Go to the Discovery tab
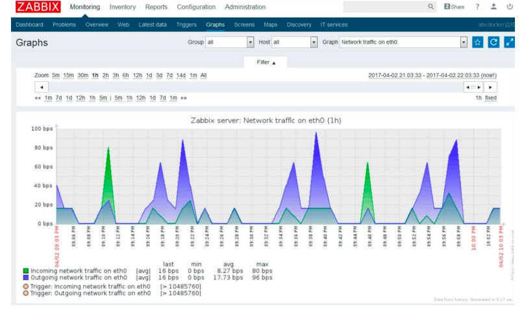Image resolution: width=524 pixels, height=310 pixels. (x=299, y=25)
